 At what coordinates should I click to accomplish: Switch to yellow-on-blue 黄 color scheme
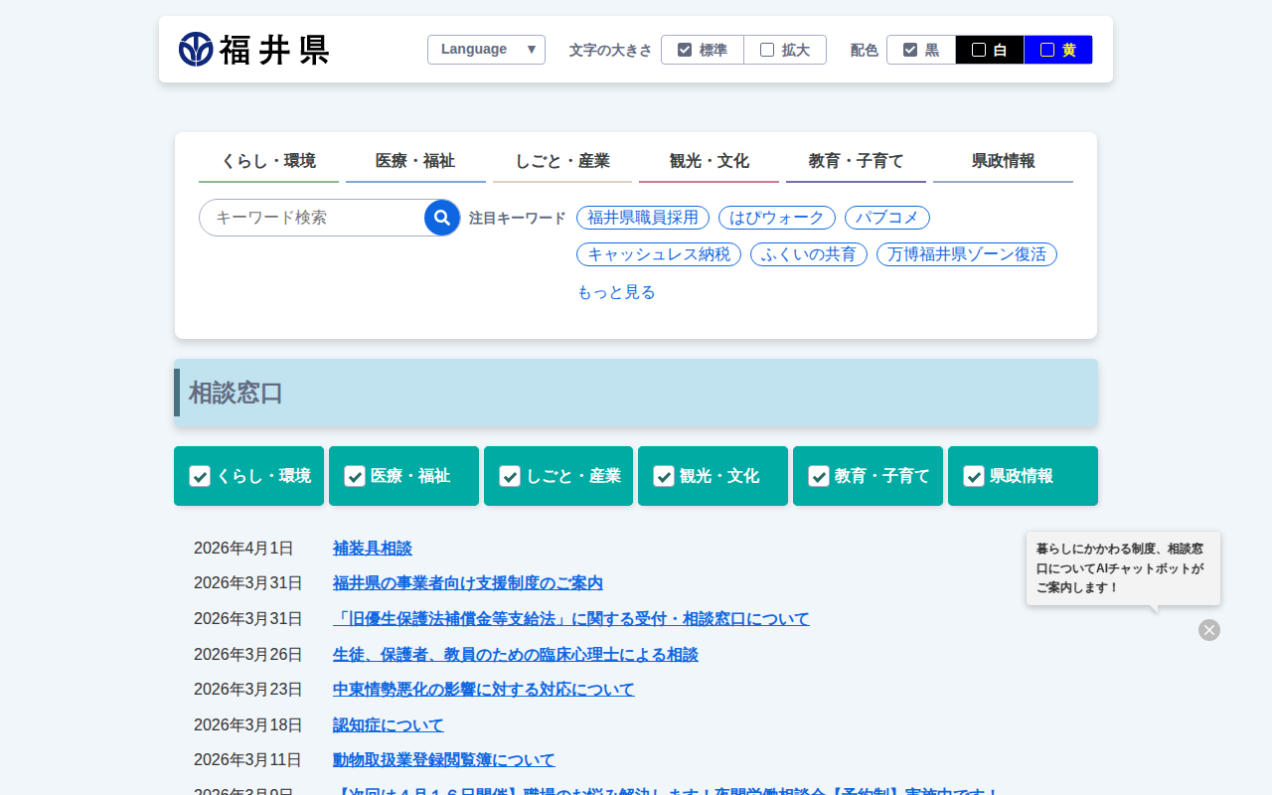(x=1058, y=50)
